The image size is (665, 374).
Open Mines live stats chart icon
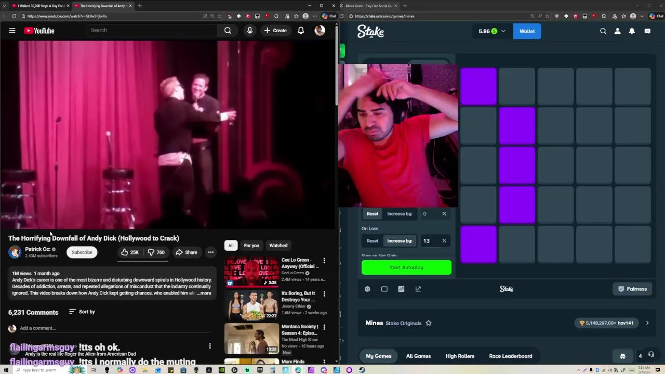[401, 289]
